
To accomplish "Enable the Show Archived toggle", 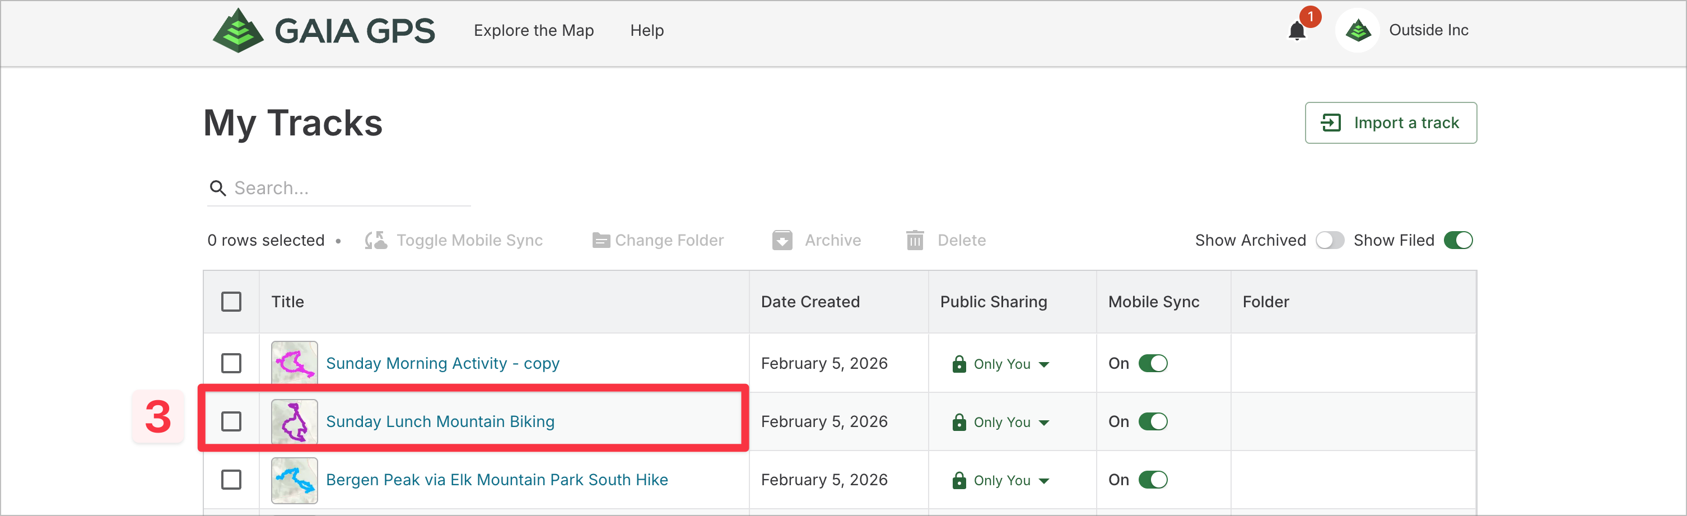I will (x=1330, y=241).
